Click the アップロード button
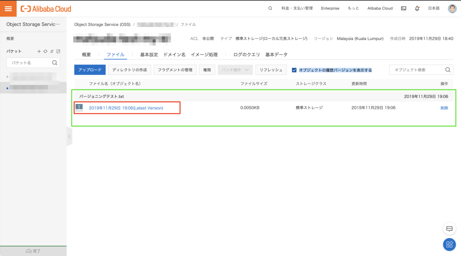The image size is (461, 256). pos(90,70)
